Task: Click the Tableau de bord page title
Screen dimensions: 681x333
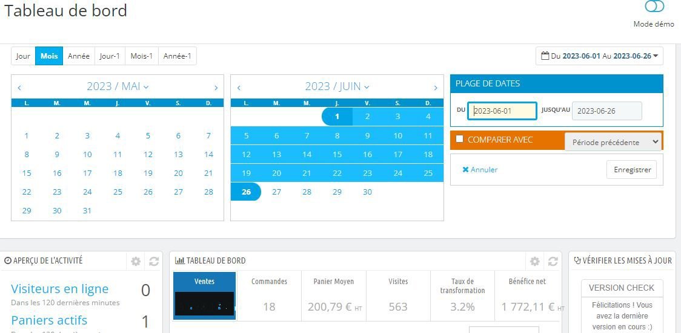Action: [x=65, y=10]
